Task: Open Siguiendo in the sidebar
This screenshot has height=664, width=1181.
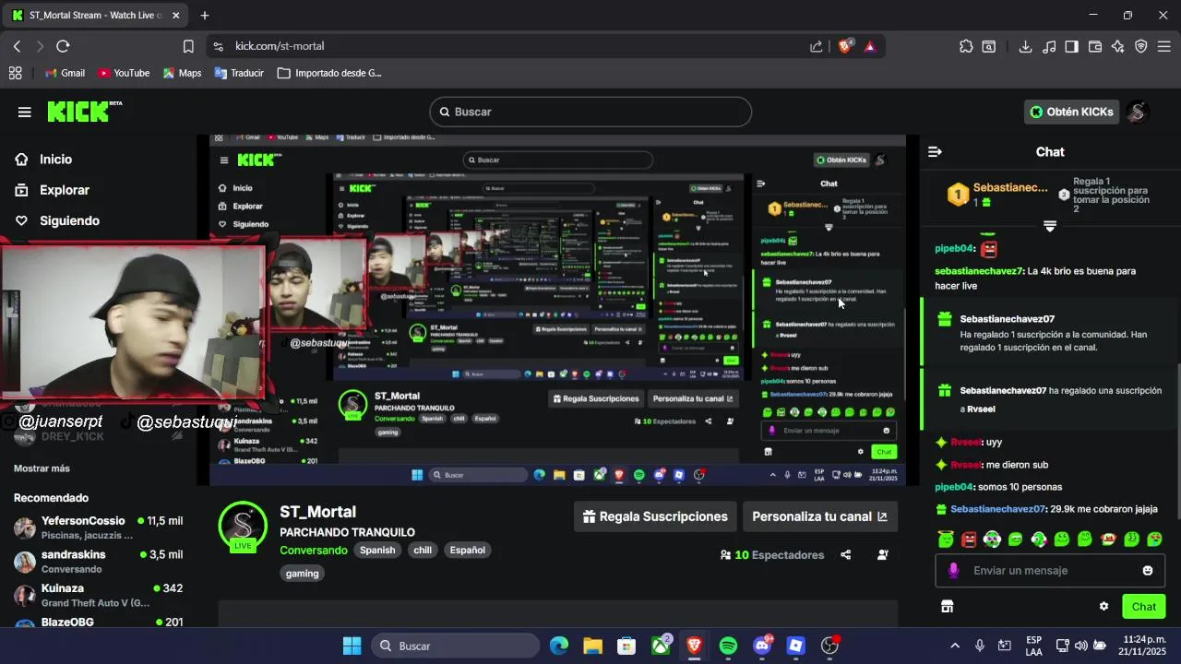Action: (69, 220)
